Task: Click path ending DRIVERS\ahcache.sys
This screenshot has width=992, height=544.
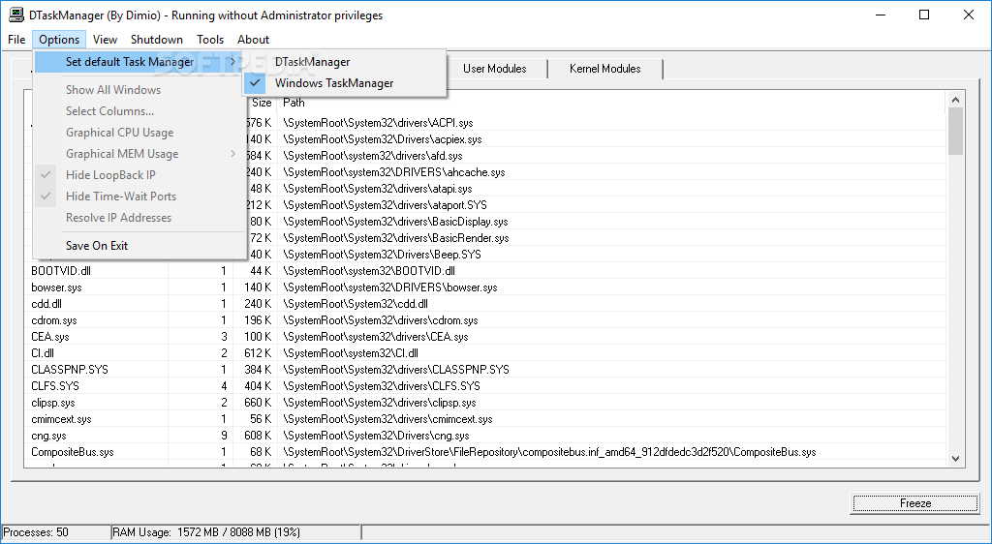Action: [393, 172]
